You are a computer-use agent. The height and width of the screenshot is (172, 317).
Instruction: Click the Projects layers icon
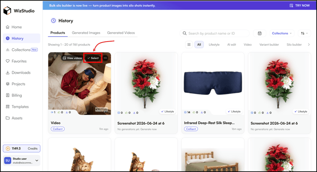tap(8, 84)
